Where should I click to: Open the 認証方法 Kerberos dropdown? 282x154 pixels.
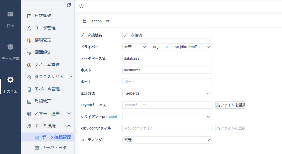tap(167, 93)
